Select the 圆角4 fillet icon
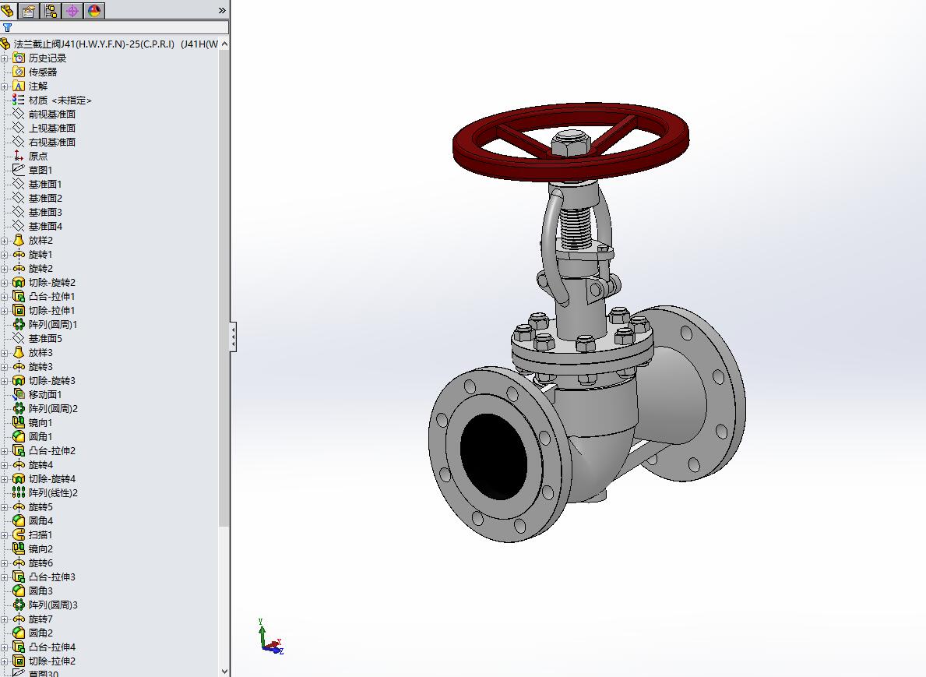This screenshot has height=677, width=926. [19, 520]
